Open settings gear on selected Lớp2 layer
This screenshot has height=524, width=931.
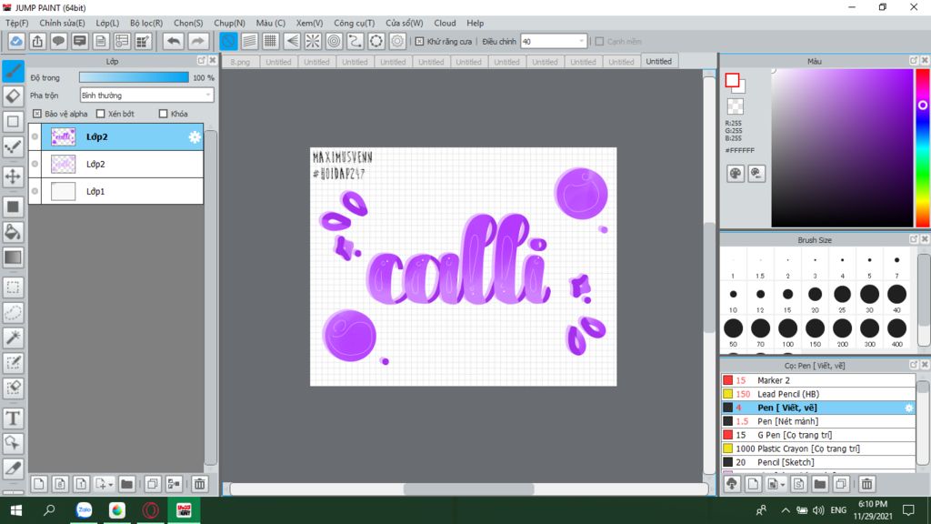point(195,137)
